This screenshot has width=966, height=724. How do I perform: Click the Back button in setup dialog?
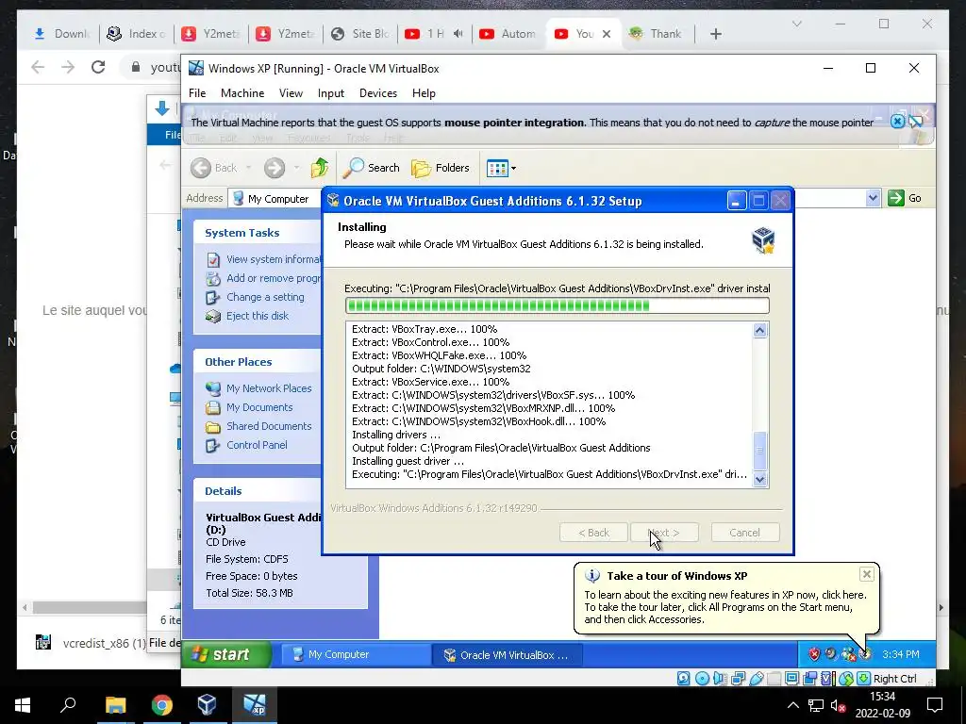(x=593, y=533)
